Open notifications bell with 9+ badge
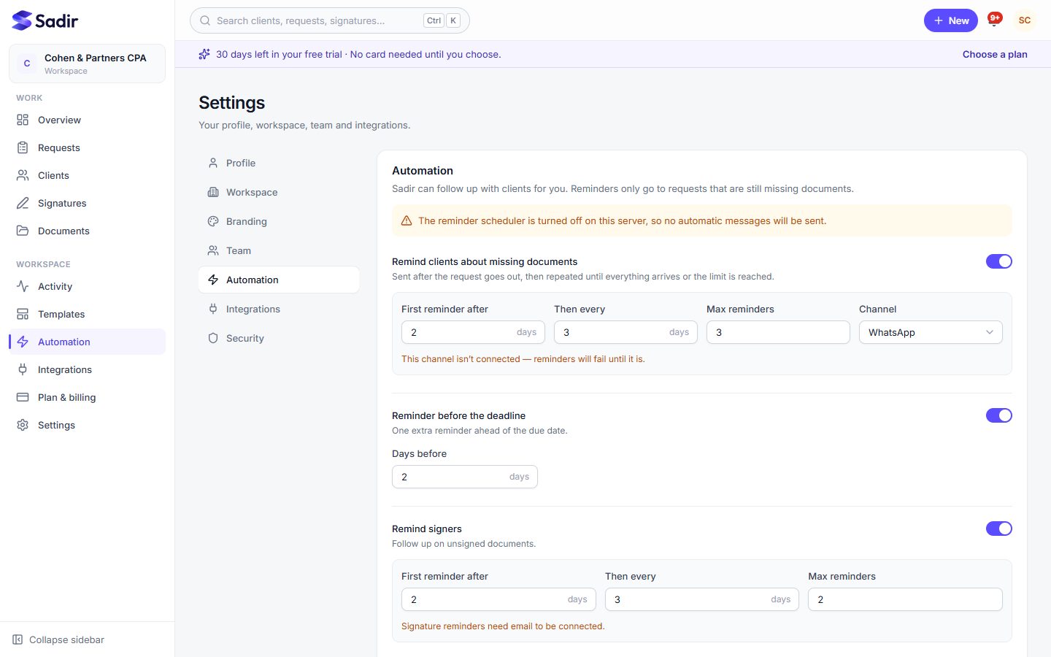This screenshot has width=1051, height=657. [x=993, y=20]
